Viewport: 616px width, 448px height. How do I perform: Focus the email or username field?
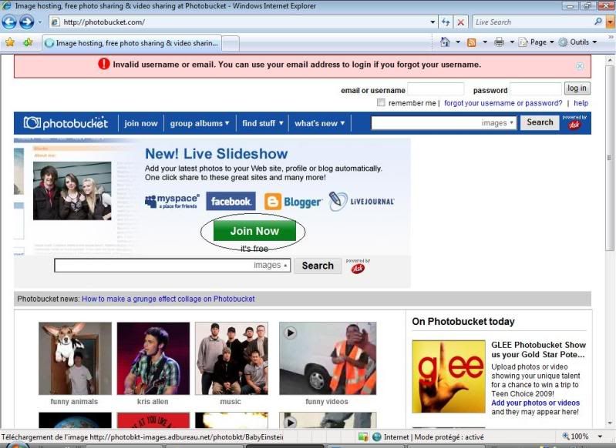[x=436, y=89]
